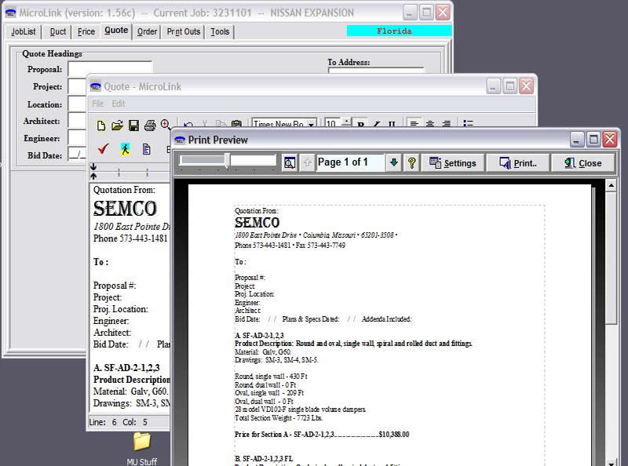This screenshot has height=466, width=628.
Task: Click the Save floppy disk icon
Action: coord(133,125)
